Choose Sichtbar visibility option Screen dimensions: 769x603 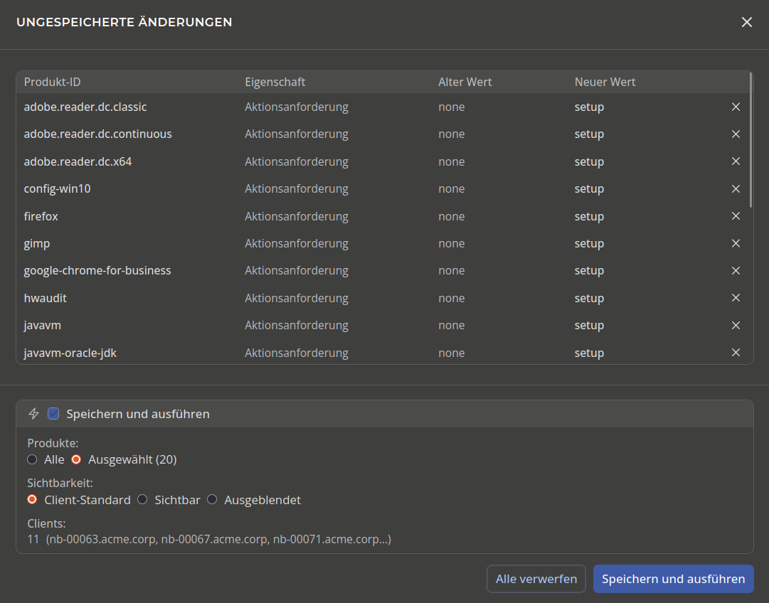pyautogui.click(x=142, y=500)
